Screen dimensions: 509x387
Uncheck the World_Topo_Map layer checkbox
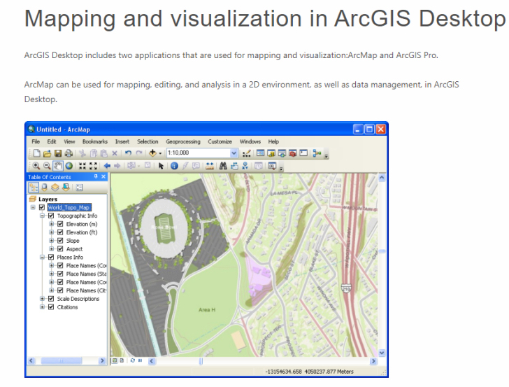[42, 207]
